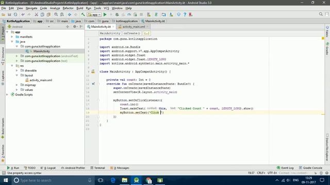Click the Windows Start button
The height and width of the screenshot is (185, 330).
coord(6,180)
